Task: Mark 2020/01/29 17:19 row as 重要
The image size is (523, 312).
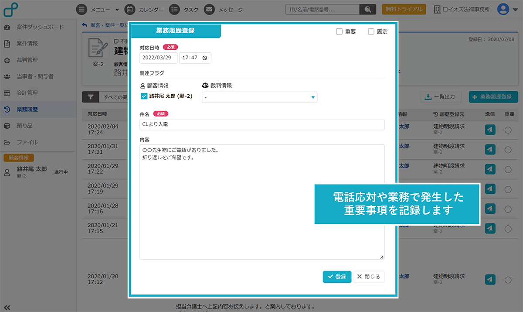Action: tap(508, 189)
